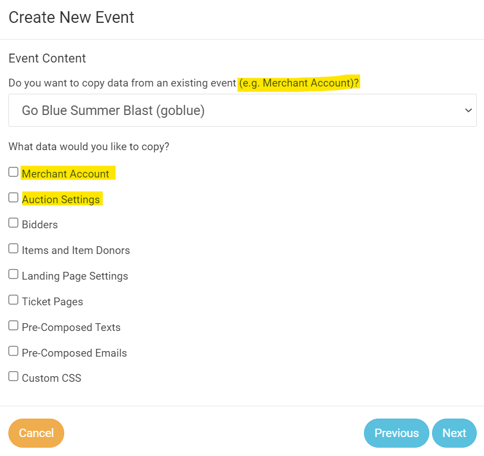Click the Auction Settings label text
The image size is (484, 456).
pyautogui.click(x=61, y=199)
